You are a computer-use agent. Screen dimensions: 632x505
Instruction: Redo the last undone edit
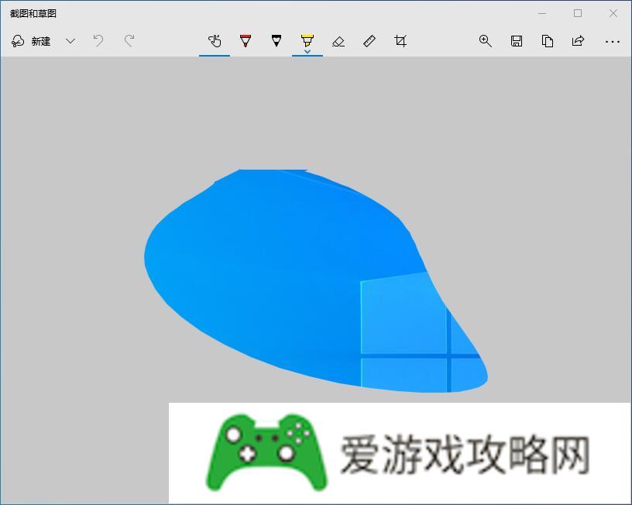click(129, 41)
